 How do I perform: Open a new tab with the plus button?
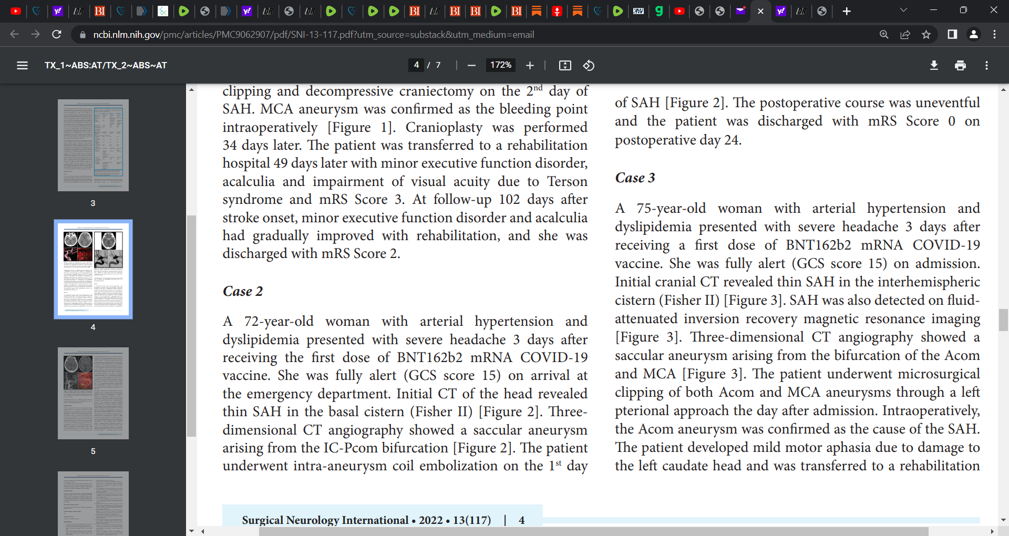point(847,11)
